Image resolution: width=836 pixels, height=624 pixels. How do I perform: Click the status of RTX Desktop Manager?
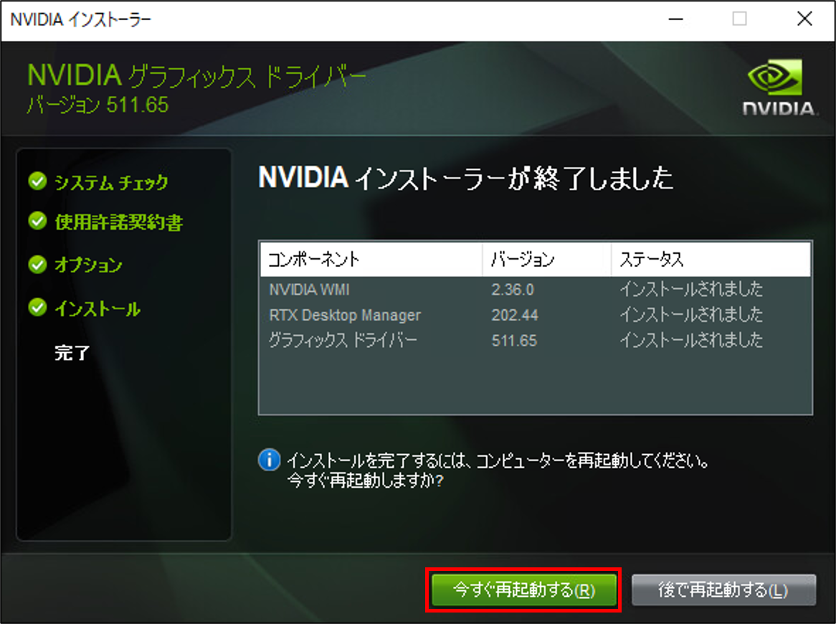tap(691, 315)
